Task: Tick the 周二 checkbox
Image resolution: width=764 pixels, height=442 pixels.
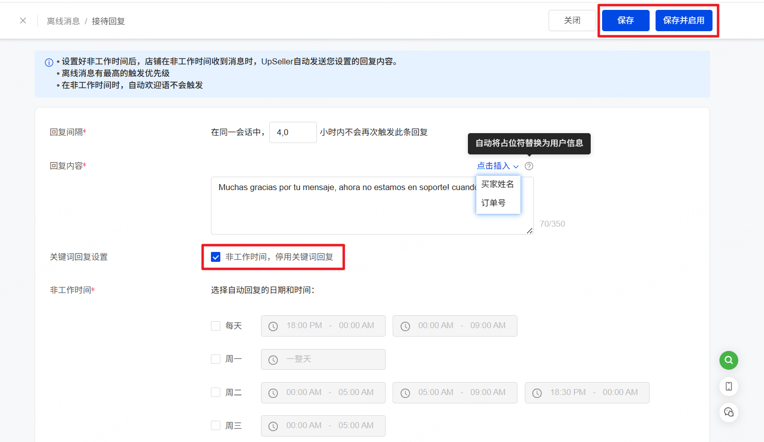Action: click(216, 393)
